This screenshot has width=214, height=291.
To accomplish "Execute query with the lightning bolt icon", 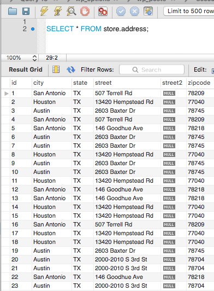I will point(44,11).
